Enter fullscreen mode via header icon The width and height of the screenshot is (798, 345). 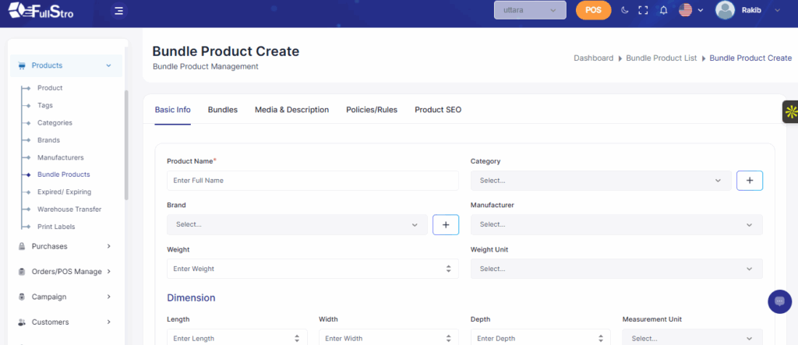[643, 10]
